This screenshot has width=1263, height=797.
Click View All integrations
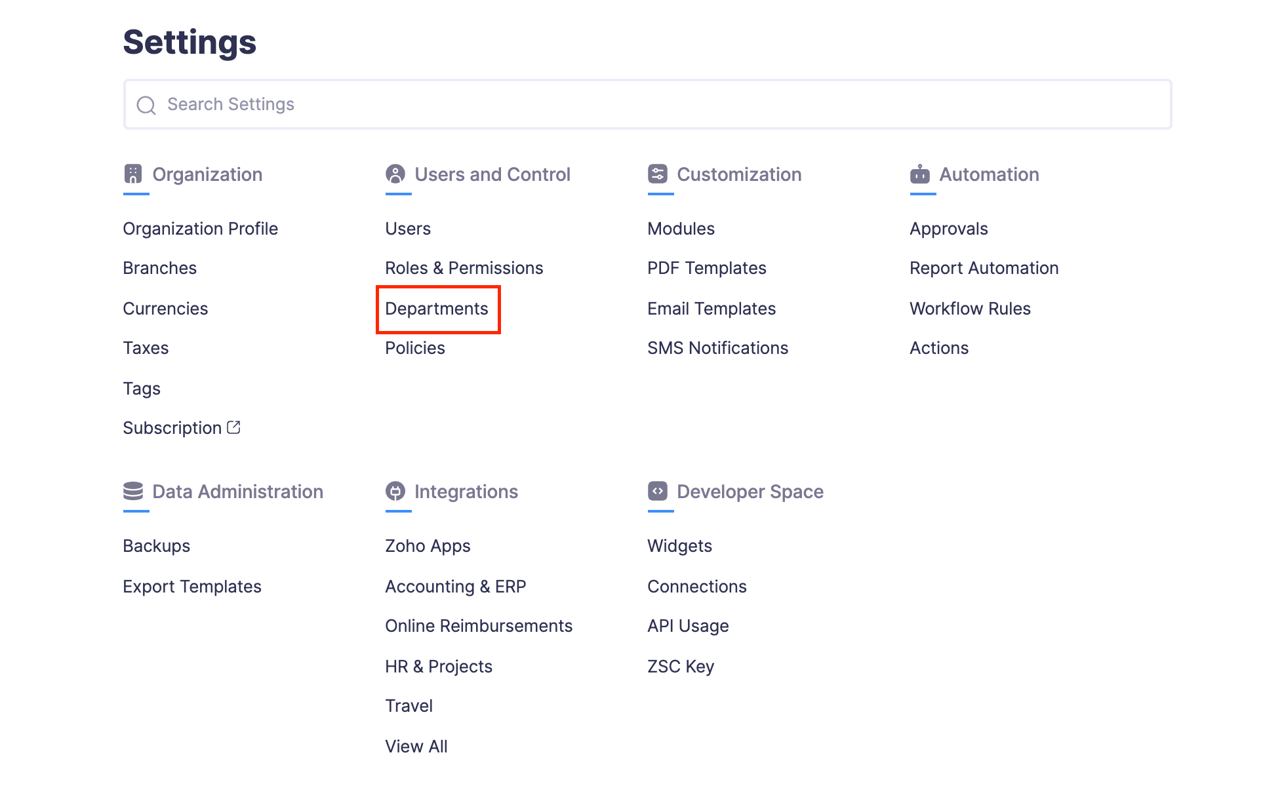pyautogui.click(x=416, y=747)
